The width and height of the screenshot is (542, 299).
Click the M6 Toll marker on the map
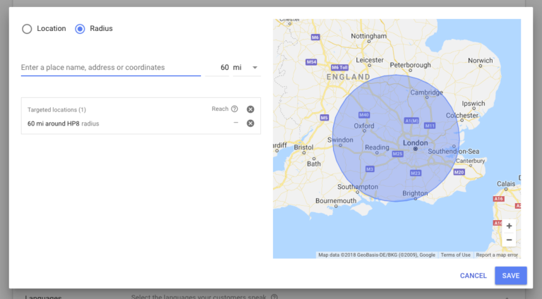point(339,67)
